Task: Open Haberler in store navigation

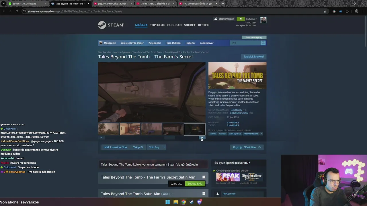Action: pyautogui.click(x=190, y=43)
